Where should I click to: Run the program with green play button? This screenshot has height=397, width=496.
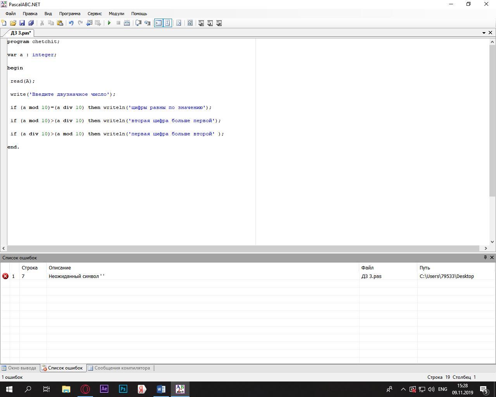click(109, 23)
